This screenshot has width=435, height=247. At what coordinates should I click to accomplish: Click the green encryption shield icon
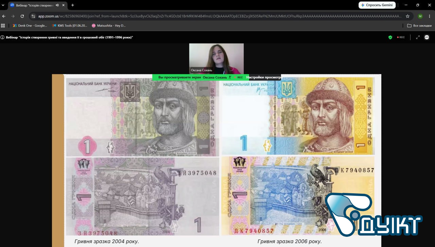tap(390, 37)
